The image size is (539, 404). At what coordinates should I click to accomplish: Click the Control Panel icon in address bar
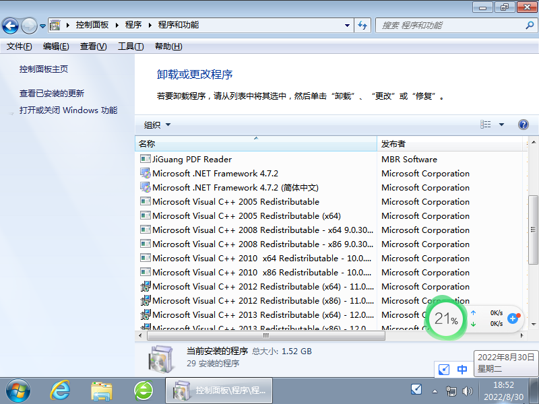click(55, 25)
